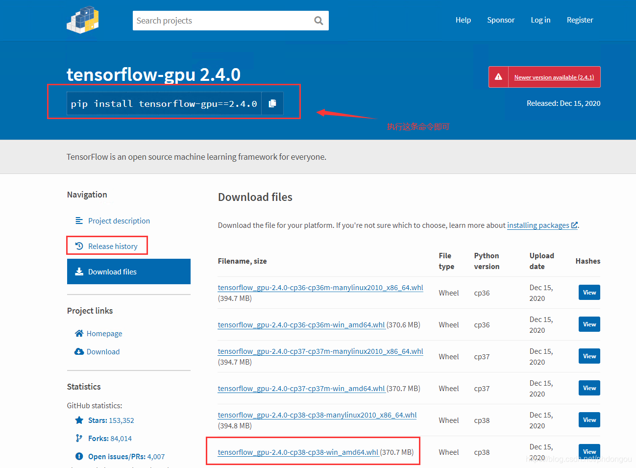Open the Download project link

[x=103, y=351]
